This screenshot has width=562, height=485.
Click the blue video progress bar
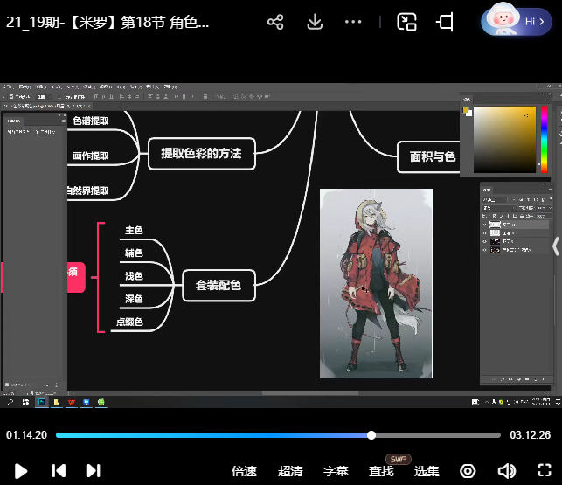click(x=213, y=435)
